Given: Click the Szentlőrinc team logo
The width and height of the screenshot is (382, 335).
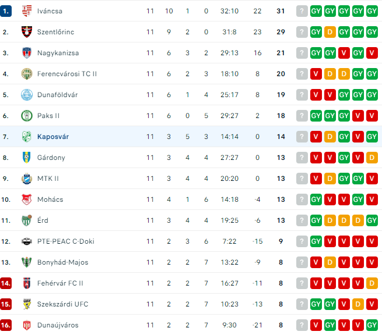Looking at the screenshot, I should (x=27, y=32).
